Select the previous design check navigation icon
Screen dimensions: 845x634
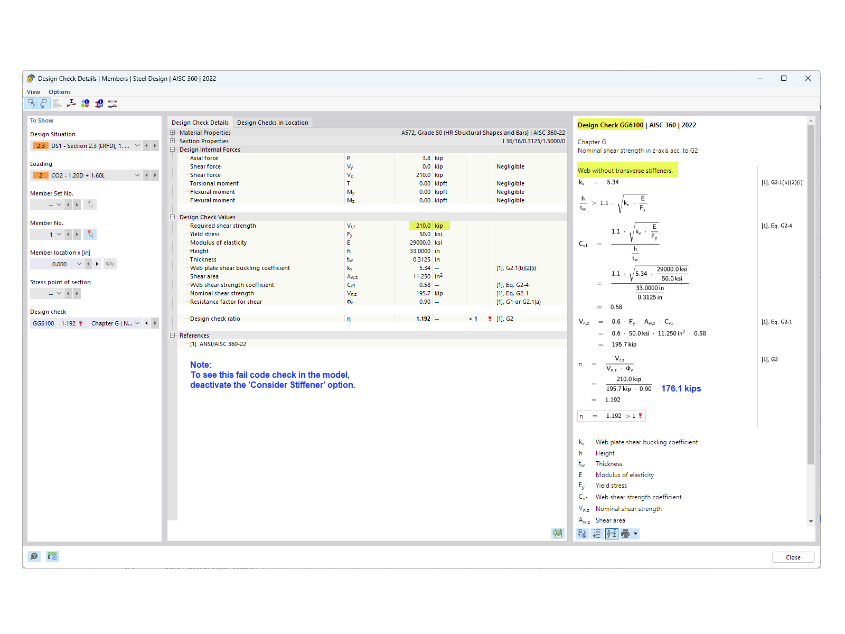coord(31,103)
